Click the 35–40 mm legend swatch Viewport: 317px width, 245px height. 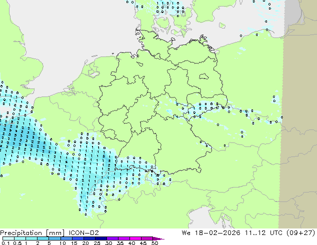(124, 238)
